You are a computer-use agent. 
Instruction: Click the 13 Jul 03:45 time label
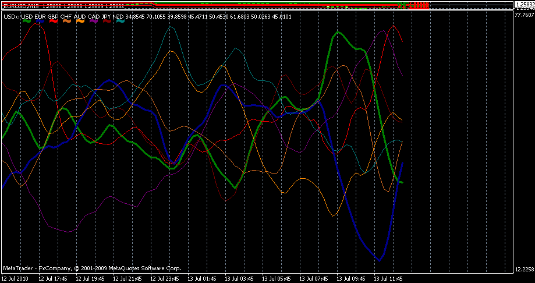point(239,278)
